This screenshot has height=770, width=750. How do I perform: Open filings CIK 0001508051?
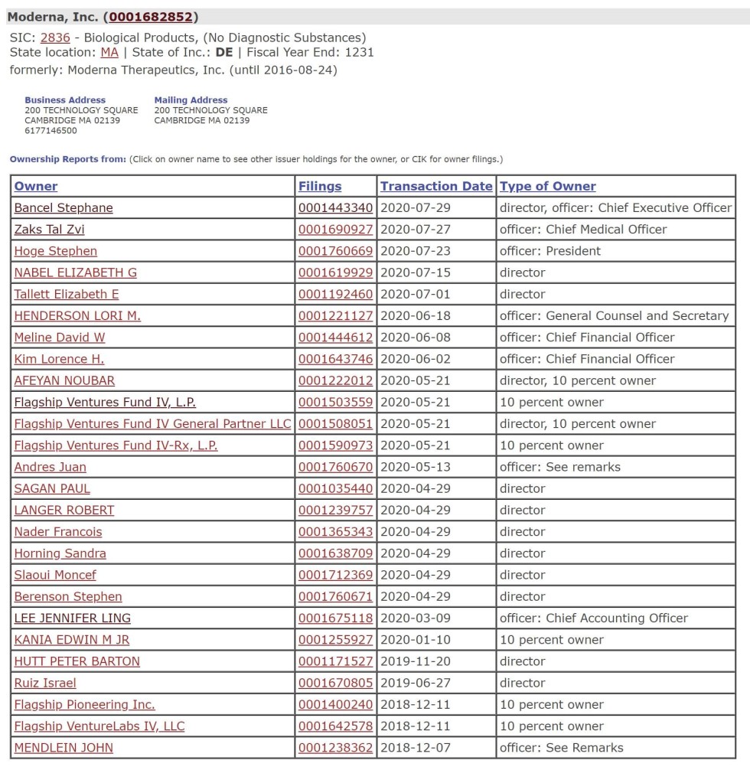tap(335, 424)
